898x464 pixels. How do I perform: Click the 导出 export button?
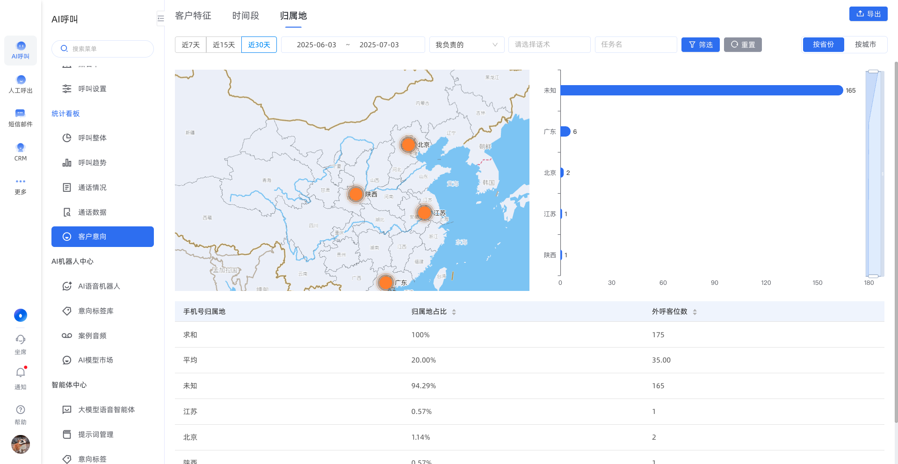[x=868, y=14]
